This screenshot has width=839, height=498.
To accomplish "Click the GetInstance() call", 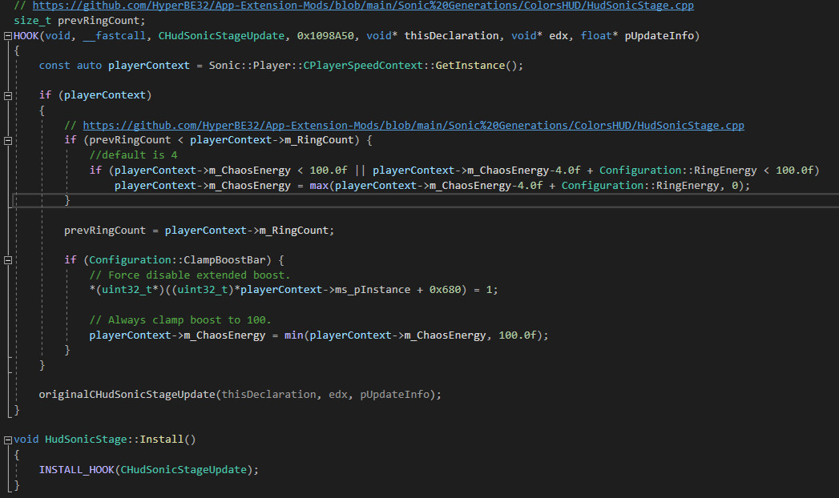I will pyautogui.click(x=478, y=65).
